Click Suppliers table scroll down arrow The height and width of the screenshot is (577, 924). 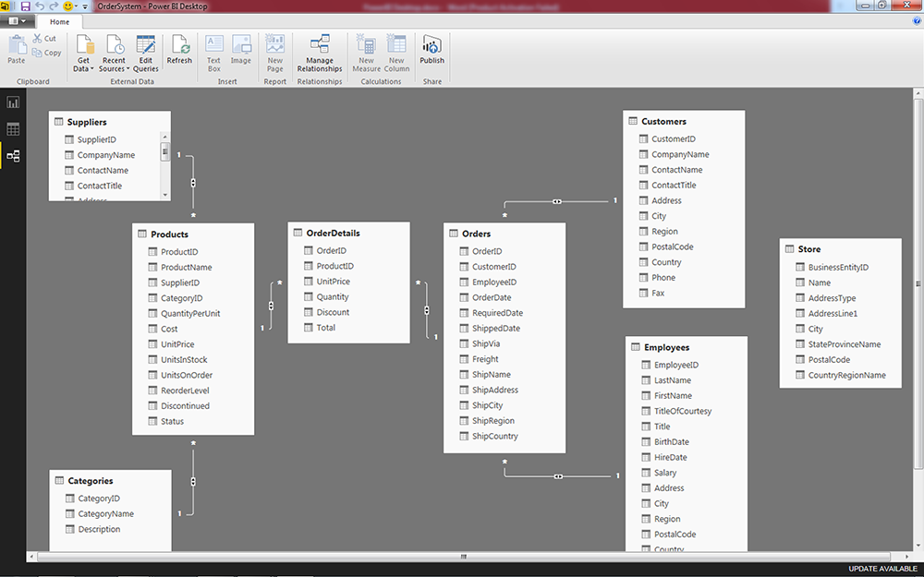[165, 195]
